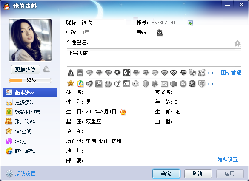Click the gender value 男
The height and width of the screenshot is (181, 249).
(x=88, y=102)
